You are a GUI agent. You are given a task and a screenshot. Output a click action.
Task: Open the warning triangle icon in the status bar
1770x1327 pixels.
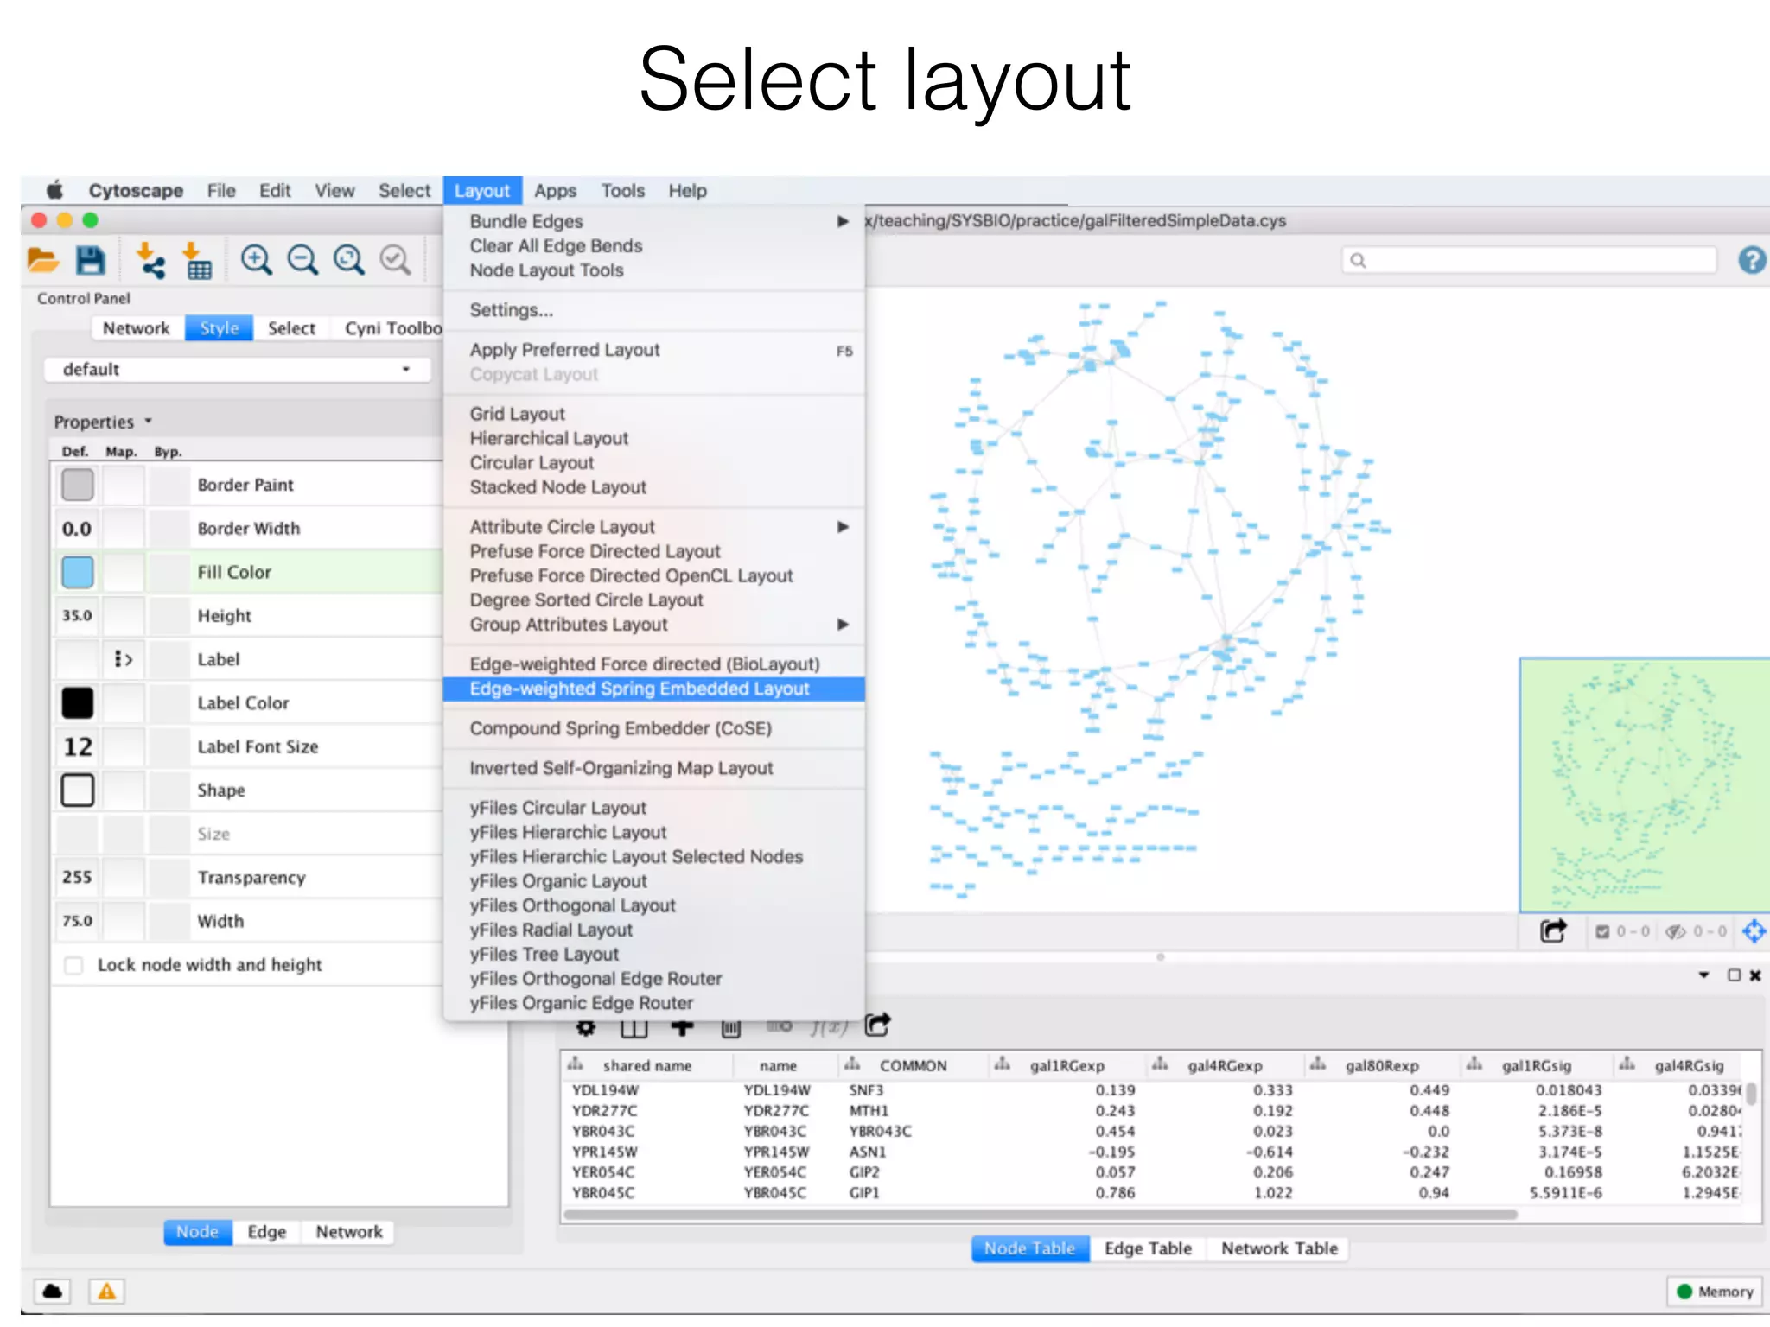pyautogui.click(x=106, y=1291)
